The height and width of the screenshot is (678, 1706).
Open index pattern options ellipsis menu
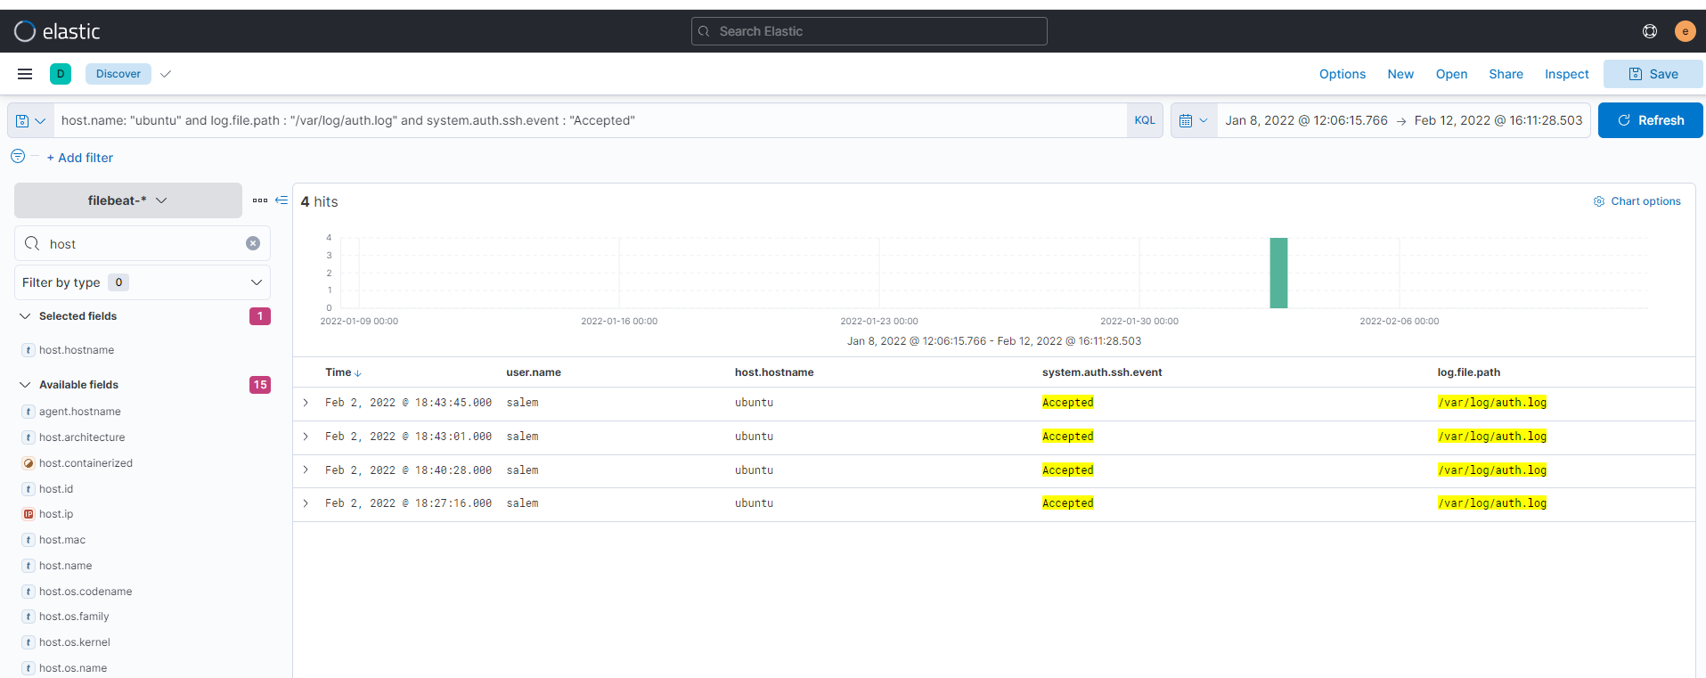(260, 200)
